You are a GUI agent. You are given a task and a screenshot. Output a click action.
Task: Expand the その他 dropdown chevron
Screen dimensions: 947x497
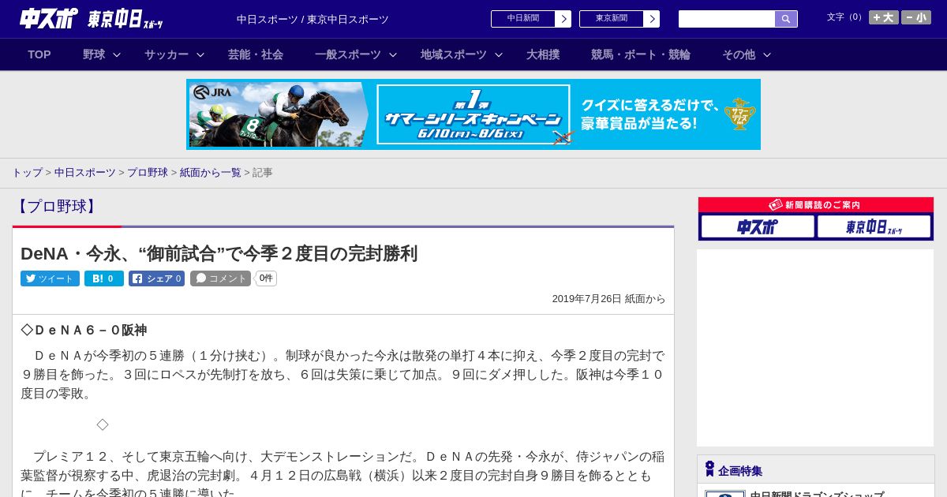coord(767,54)
